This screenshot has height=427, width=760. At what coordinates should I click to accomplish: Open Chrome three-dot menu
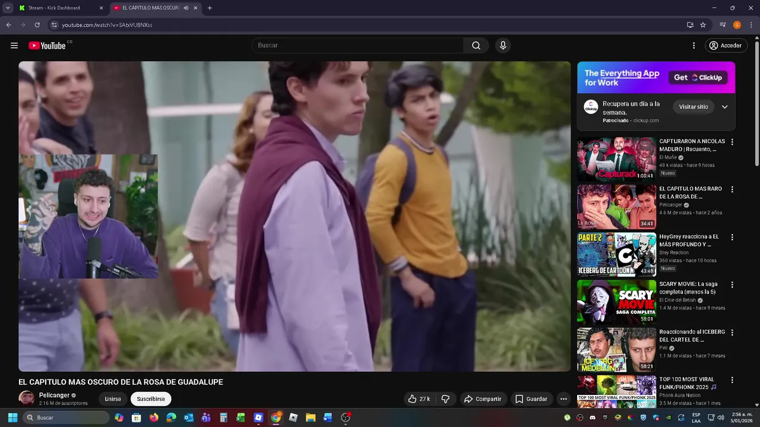751,25
